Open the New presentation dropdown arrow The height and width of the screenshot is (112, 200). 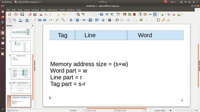coord(13,14)
